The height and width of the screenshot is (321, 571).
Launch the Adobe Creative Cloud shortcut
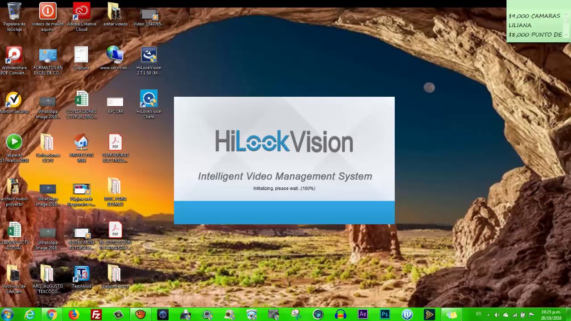[82, 17]
